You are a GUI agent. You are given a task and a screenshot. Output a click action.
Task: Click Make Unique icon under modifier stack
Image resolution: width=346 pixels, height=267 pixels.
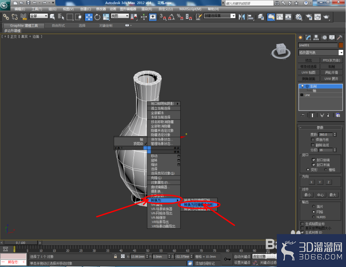[x=322, y=115]
